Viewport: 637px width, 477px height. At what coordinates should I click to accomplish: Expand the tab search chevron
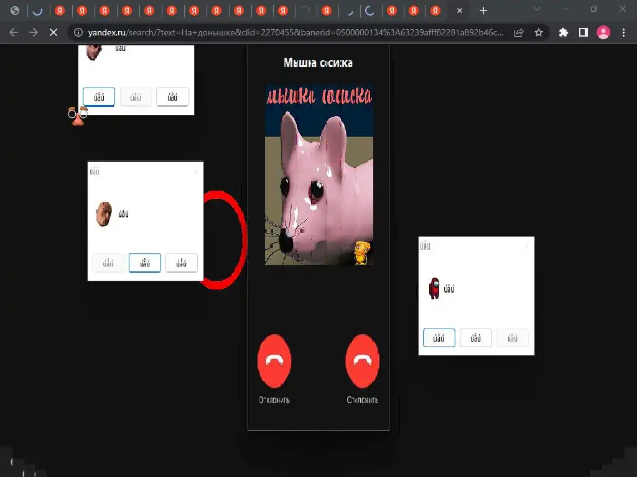[537, 9]
